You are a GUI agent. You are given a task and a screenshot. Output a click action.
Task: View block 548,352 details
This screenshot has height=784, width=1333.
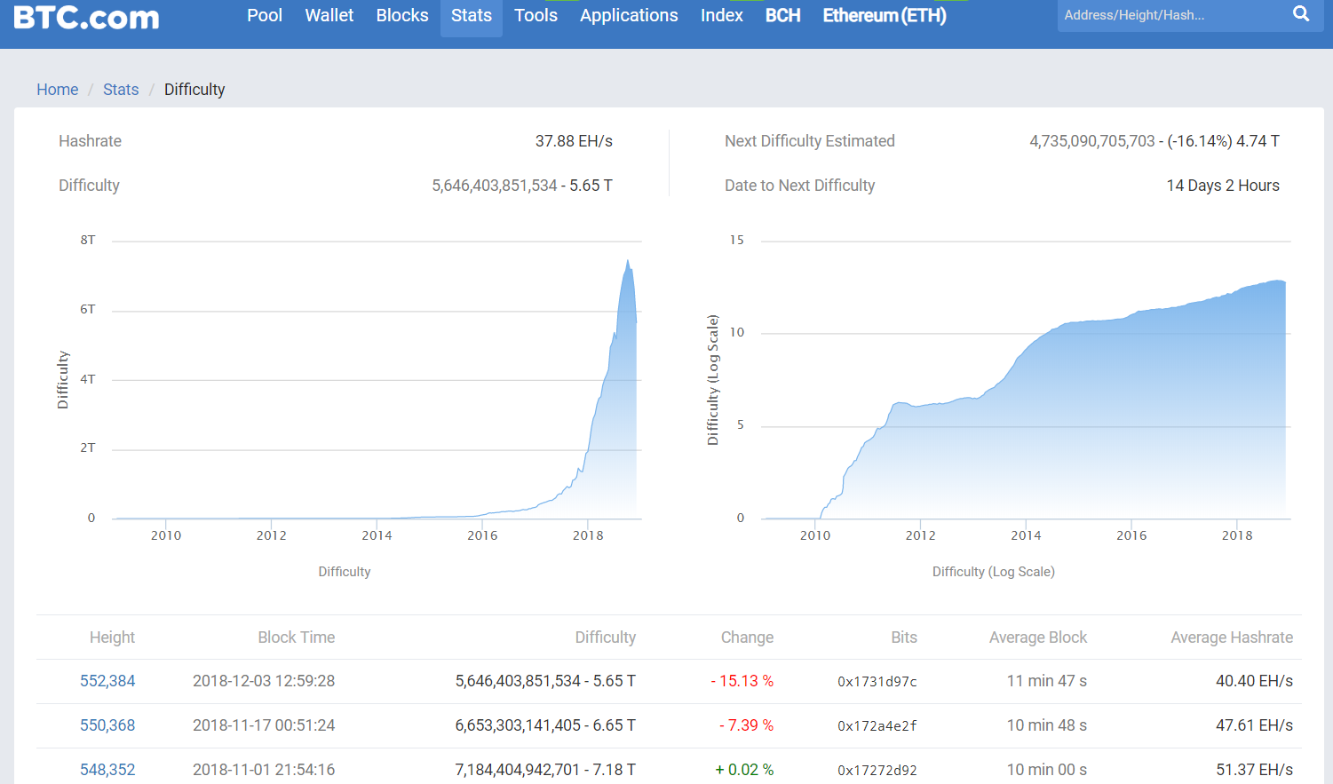(107, 769)
